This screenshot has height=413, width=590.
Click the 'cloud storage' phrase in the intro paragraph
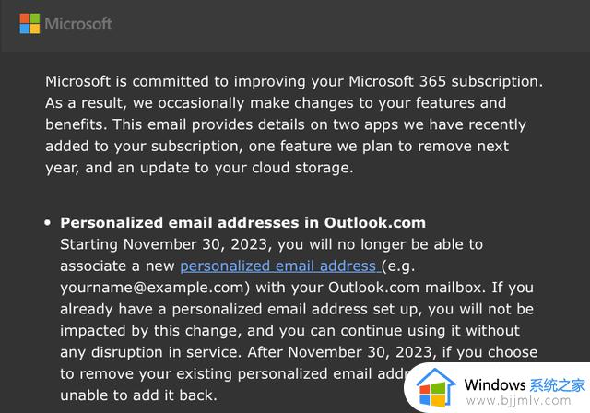(x=302, y=168)
